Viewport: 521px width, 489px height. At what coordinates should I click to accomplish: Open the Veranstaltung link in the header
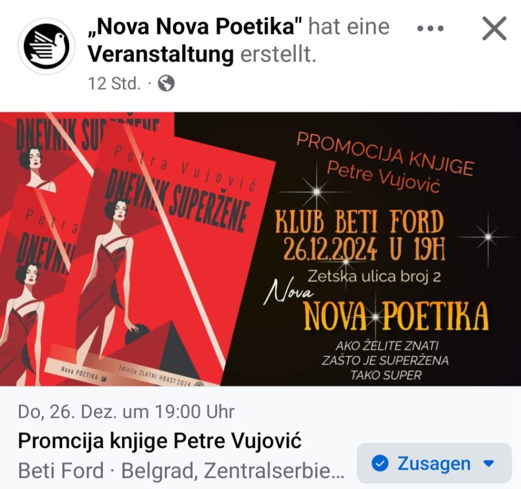coord(161,54)
